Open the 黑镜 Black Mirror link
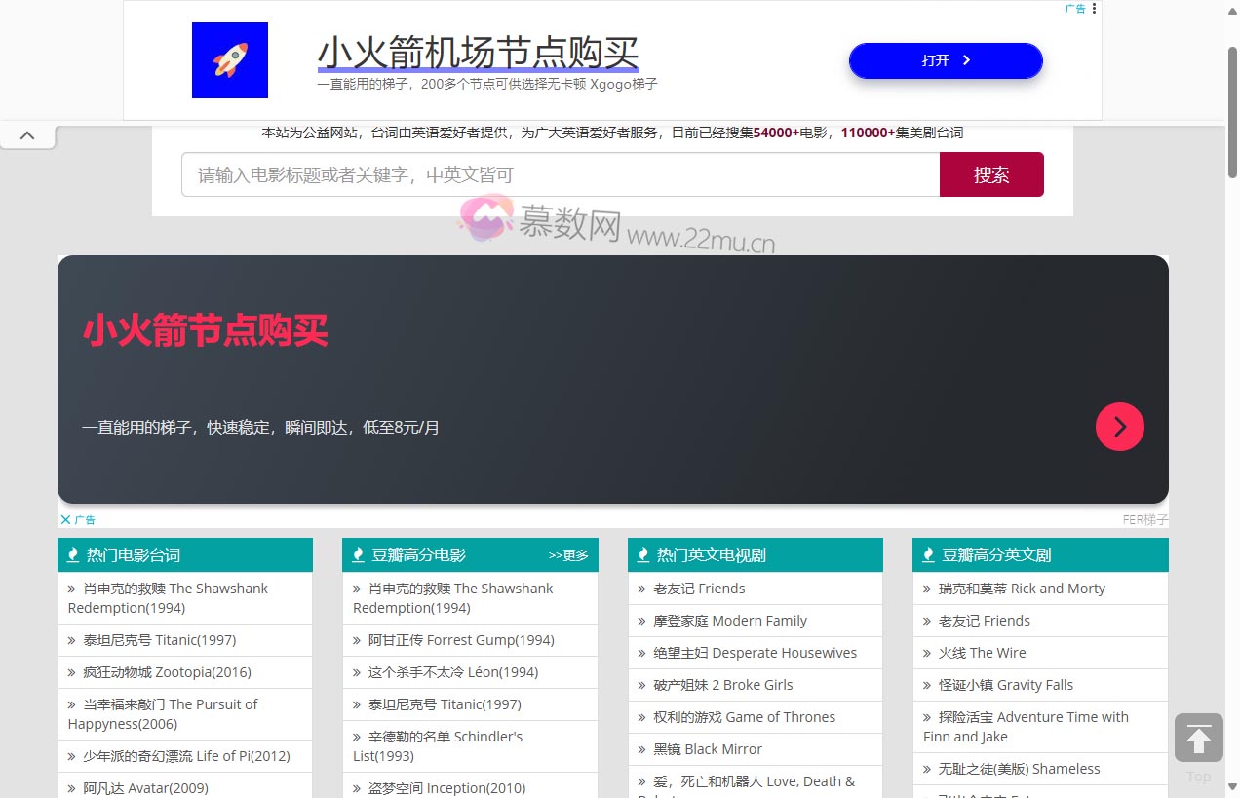Image resolution: width=1240 pixels, height=798 pixels. coord(709,749)
